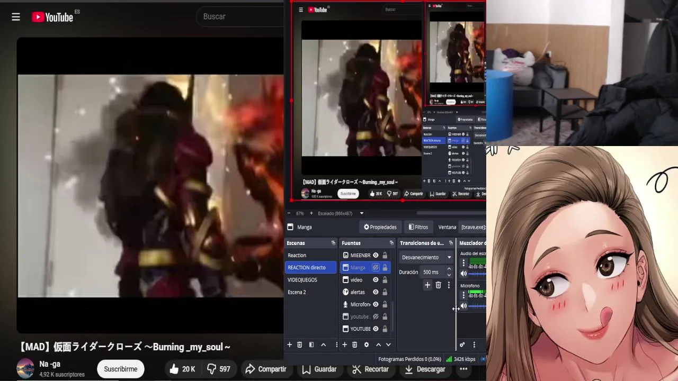Click Guardar to save the video
This screenshot has width=678, height=381.
click(319, 369)
